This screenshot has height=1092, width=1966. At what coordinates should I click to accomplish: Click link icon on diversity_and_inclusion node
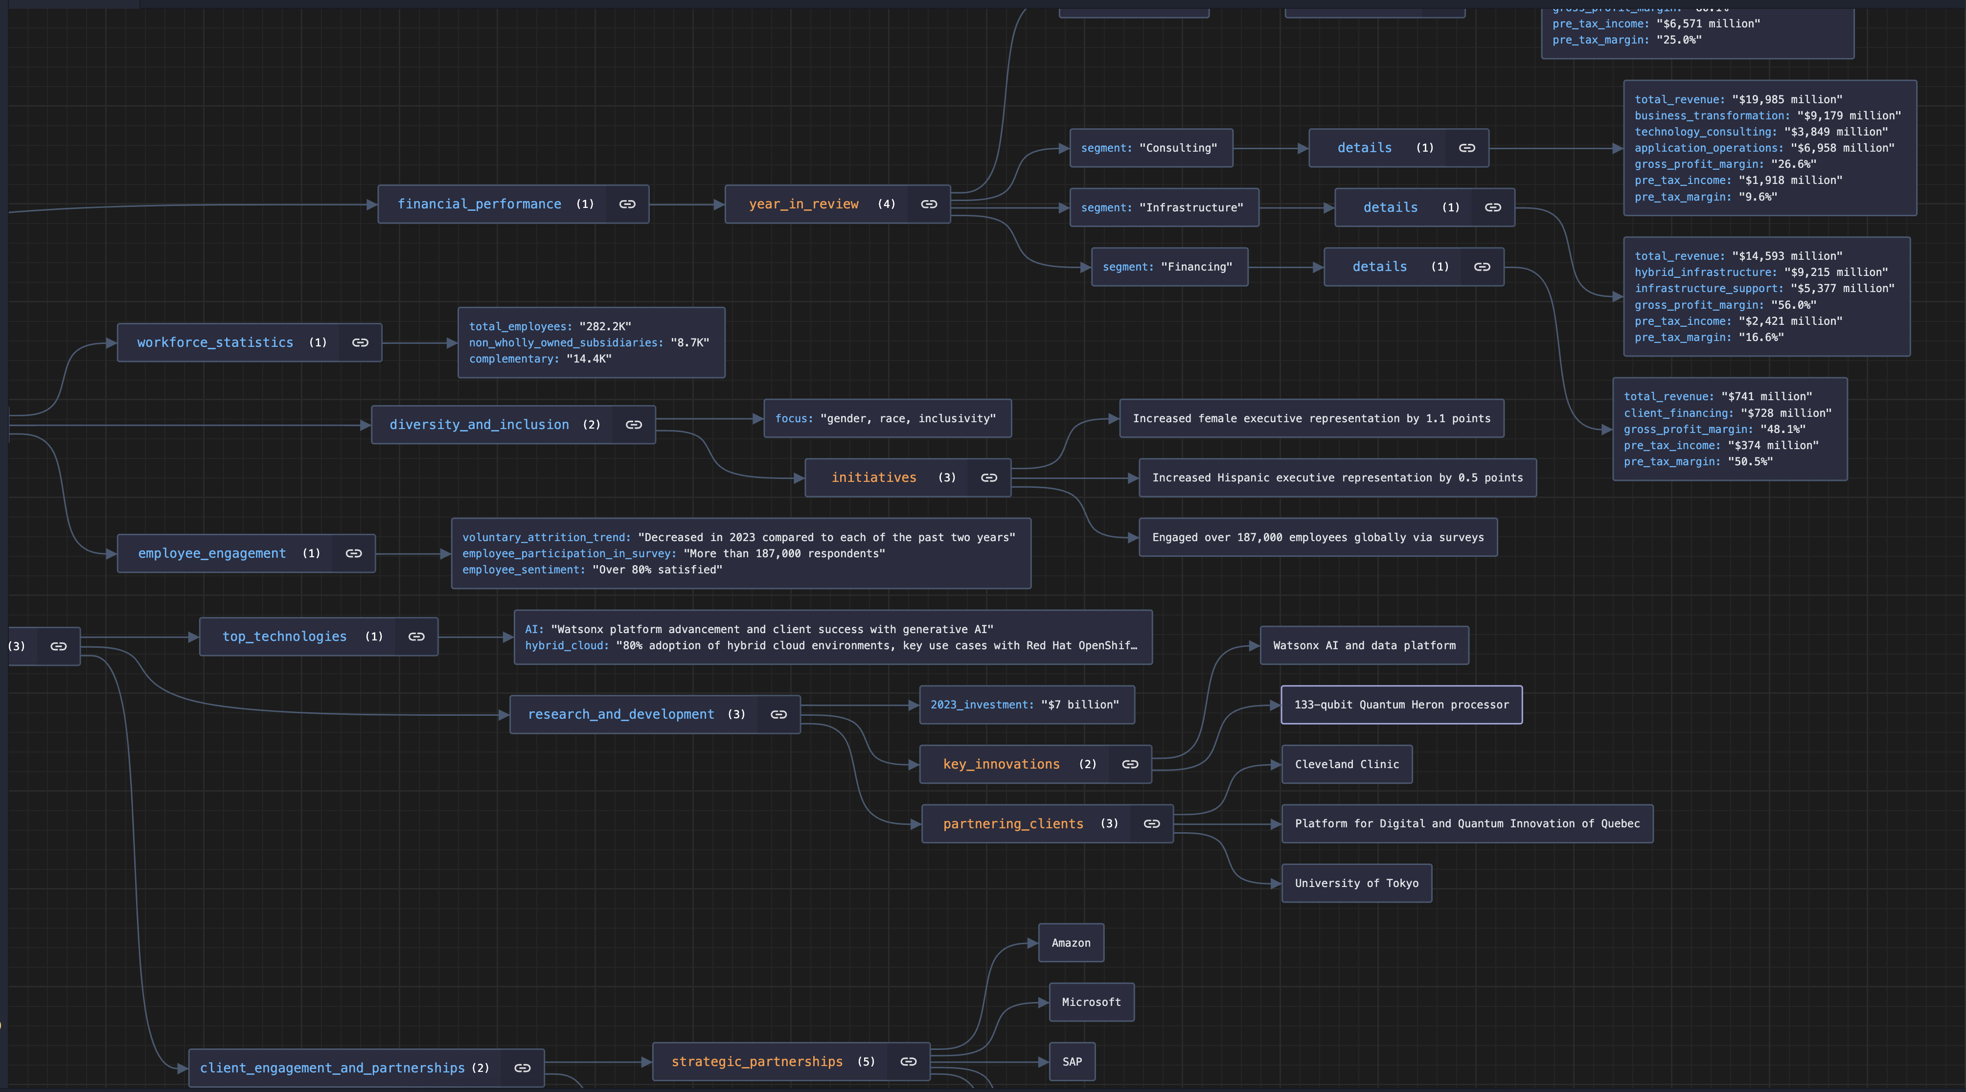[x=634, y=425]
